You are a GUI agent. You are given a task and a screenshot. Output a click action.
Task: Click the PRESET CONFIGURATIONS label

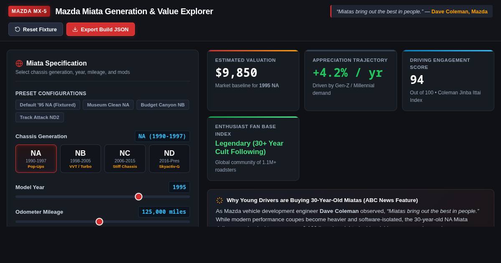click(x=51, y=94)
